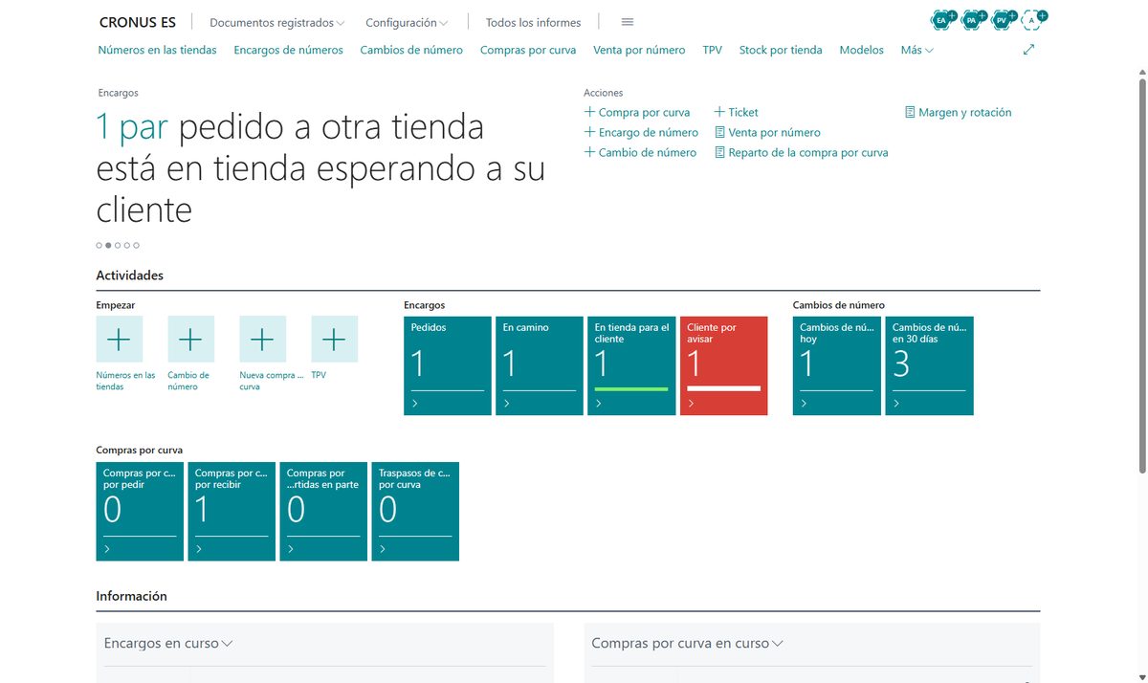This screenshot has height=683, width=1148.
Task: Click the Números en las tiendas plus tile
Action: pos(120,339)
